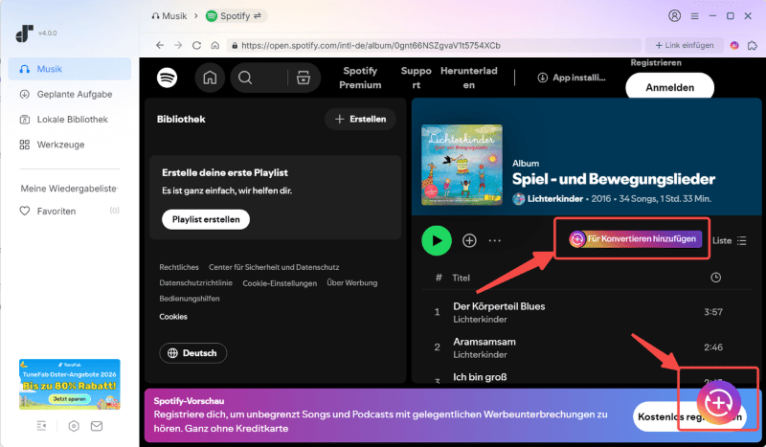
Task: Click the Link einfügen button
Action: click(684, 45)
